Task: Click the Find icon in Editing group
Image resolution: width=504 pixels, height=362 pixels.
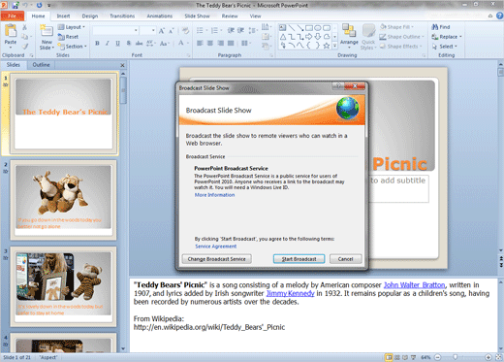Action: click(x=435, y=27)
